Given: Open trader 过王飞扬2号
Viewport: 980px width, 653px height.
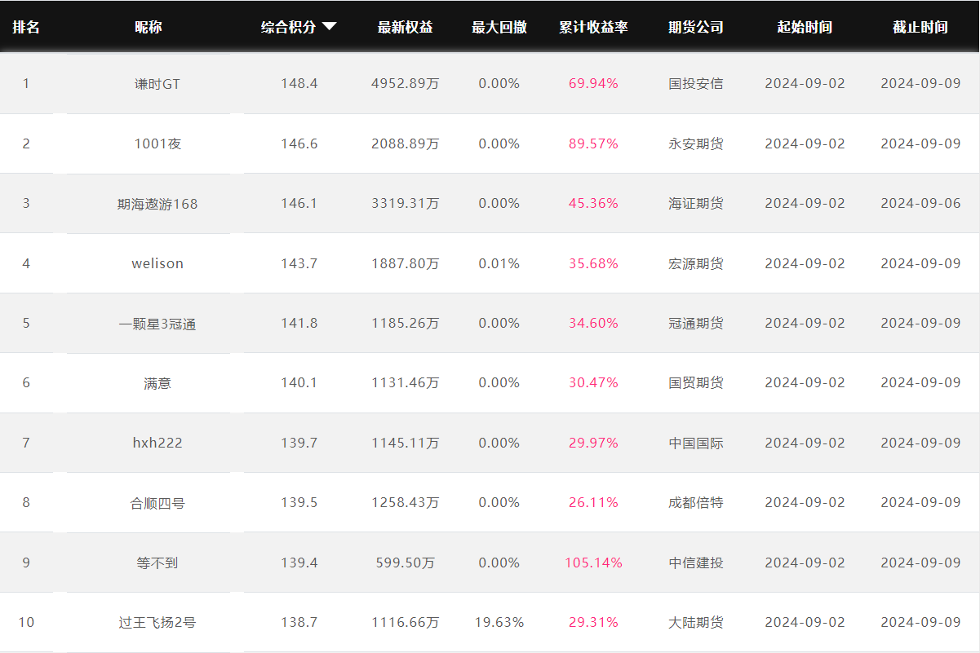Looking at the screenshot, I should [x=157, y=622].
